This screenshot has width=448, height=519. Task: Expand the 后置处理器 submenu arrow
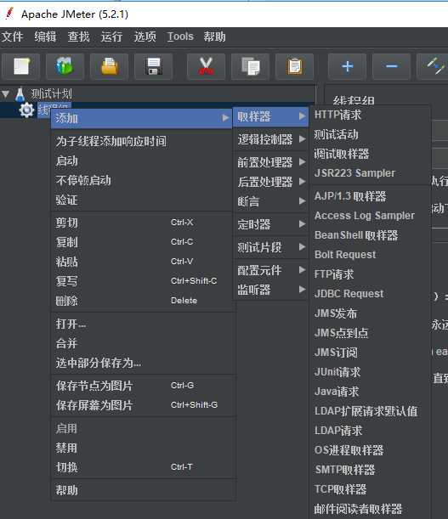tap(302, 182)
